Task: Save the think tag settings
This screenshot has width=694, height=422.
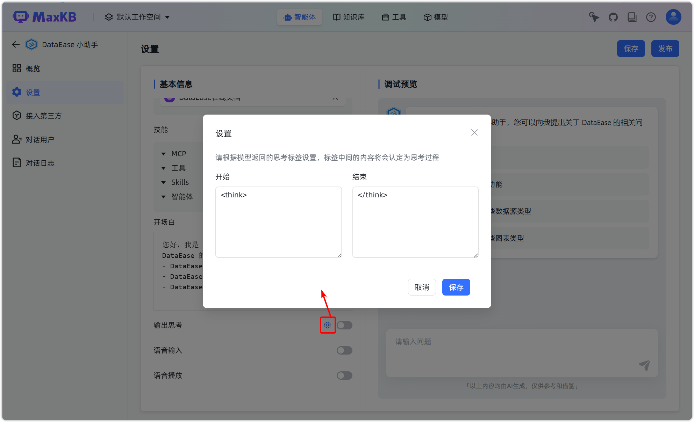Action: [x=456, y=287]
